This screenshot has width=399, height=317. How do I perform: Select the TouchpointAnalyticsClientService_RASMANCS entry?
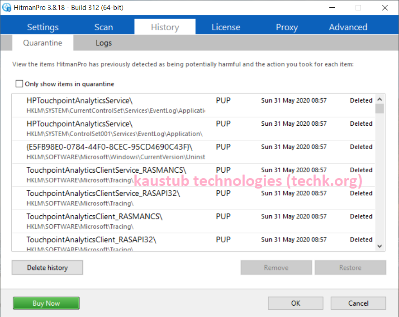(194, 175)
